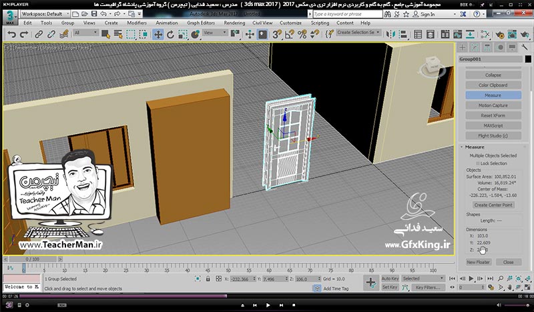
Task: Click the Mirror tool icon
Action: click(390, 35)
